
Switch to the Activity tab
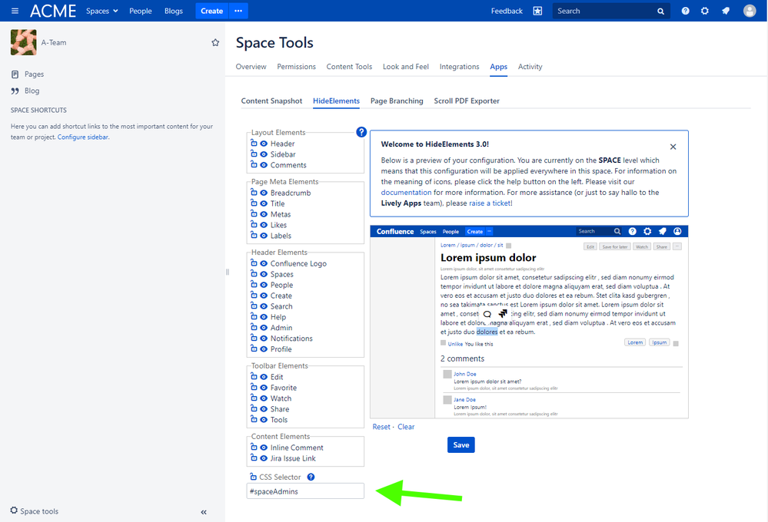click(530, 67)
